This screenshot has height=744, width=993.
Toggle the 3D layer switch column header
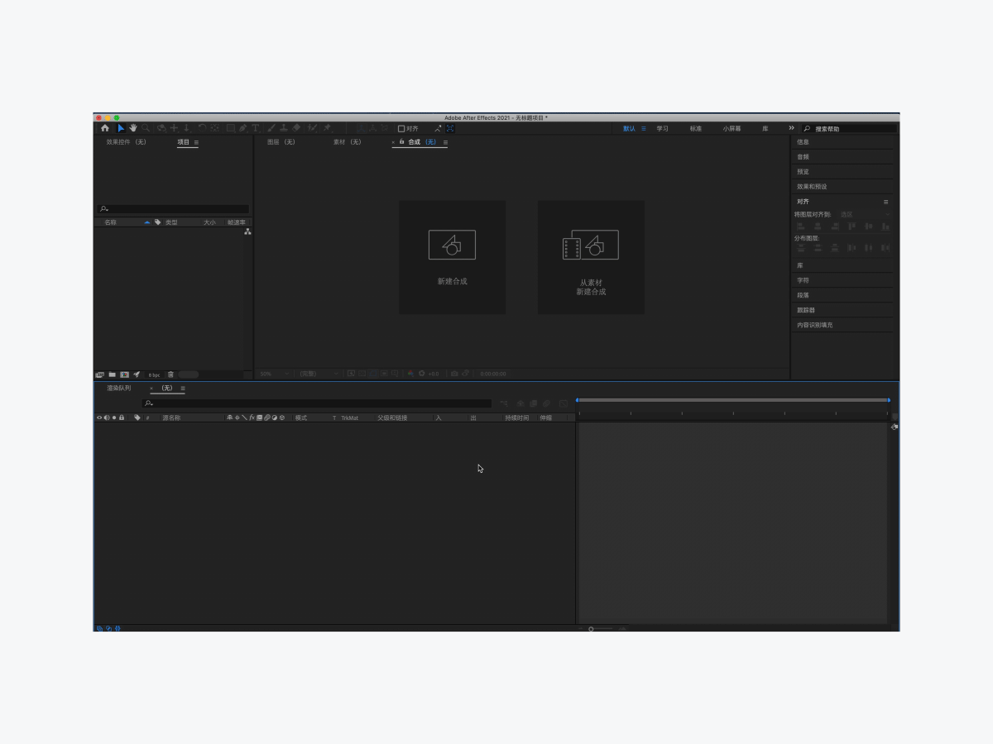[282, 417]
